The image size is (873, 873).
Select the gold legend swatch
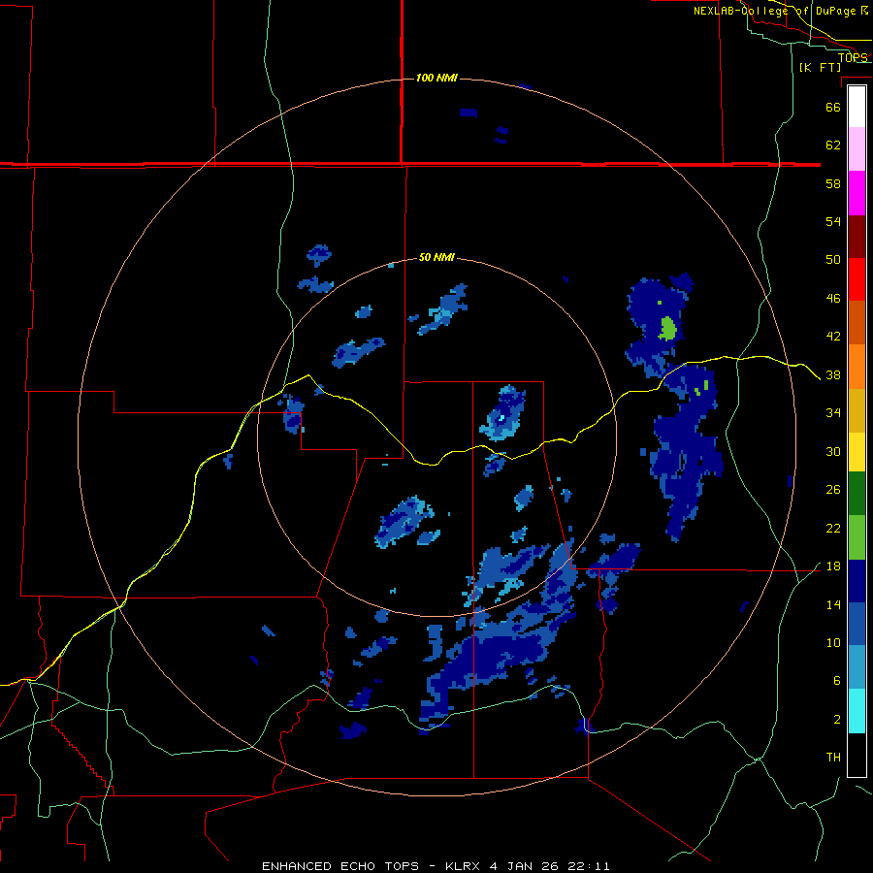point(857,410)
